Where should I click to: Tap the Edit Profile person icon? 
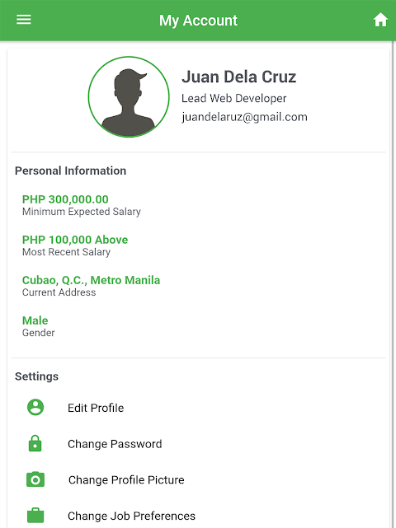[35, 407]
